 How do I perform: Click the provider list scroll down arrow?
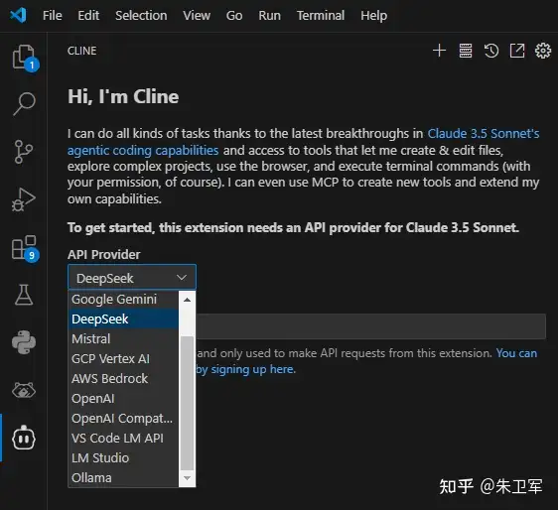tap(188, 478)
